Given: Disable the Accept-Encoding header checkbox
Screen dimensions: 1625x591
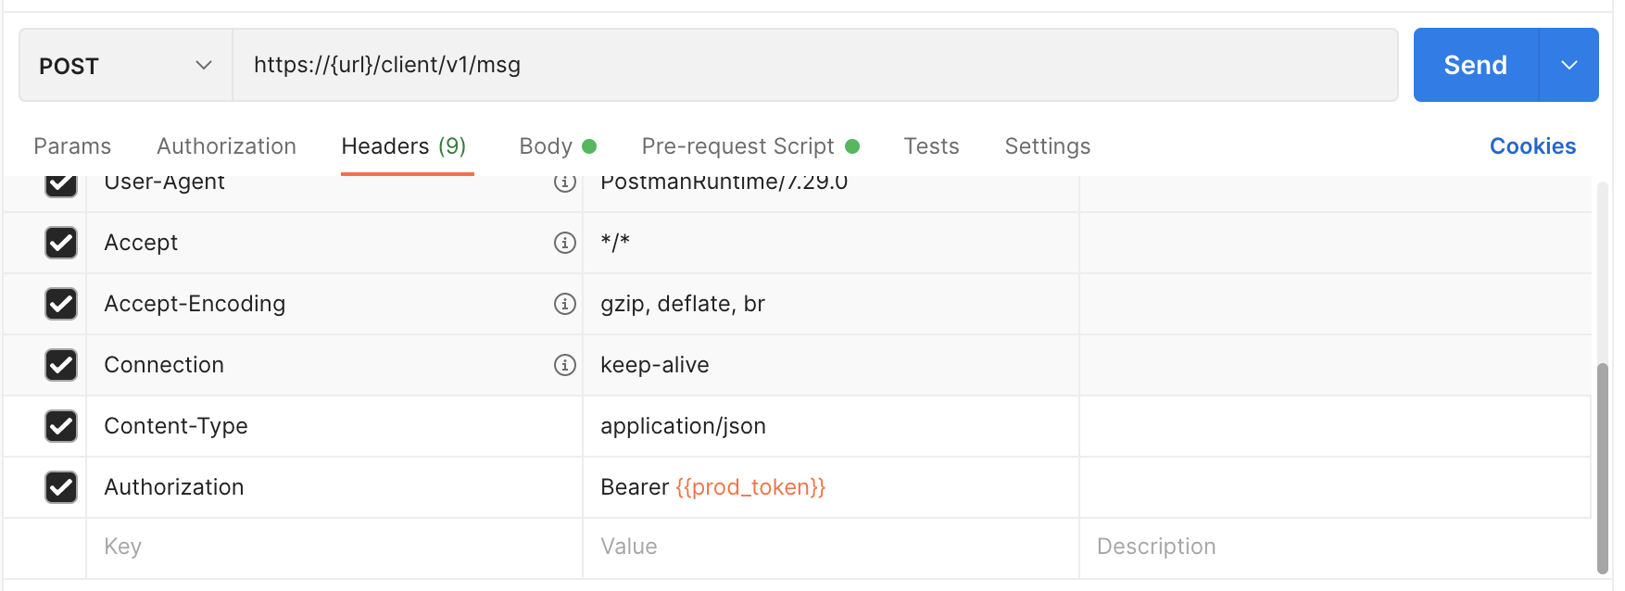Looking at the screenshot, I should pos(61,304).
